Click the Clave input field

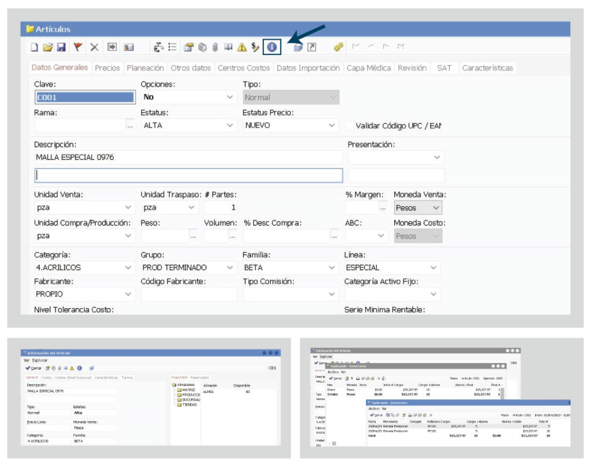[84, 97]
